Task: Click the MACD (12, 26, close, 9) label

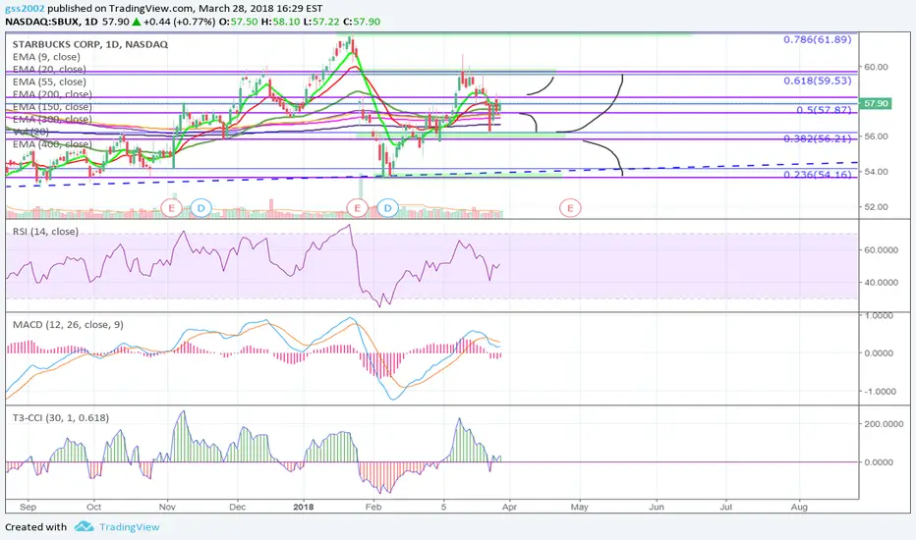Action: 68,325
